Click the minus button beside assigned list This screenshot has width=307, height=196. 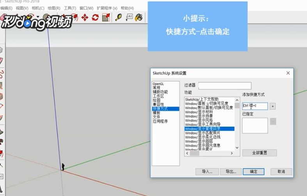coord(273,121)
